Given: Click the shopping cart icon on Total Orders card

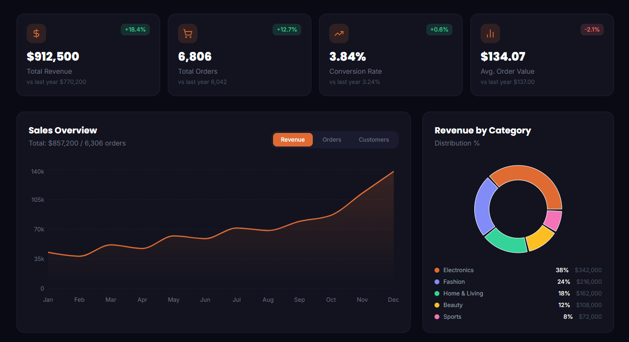Looking at the screenshot, I should (x=188, y=33).
